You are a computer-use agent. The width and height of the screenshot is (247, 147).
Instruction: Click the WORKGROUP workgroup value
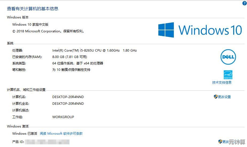coord(63,117)
